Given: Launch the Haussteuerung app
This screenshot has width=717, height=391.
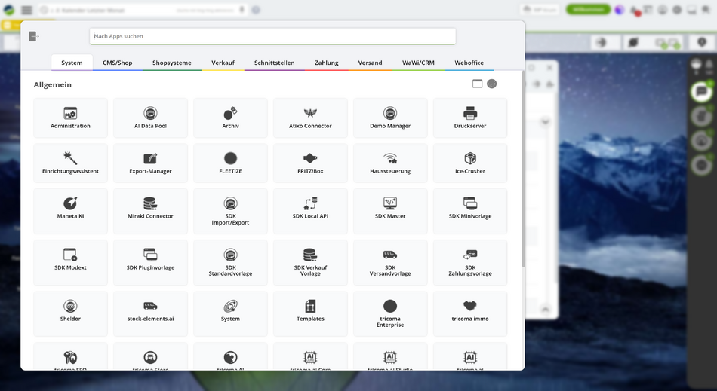Looking at the screenshot, I should click(390, 163).
